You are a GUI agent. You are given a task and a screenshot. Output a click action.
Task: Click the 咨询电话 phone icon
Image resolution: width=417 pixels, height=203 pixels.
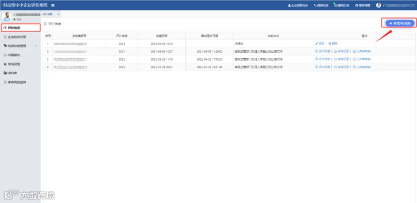315,5
